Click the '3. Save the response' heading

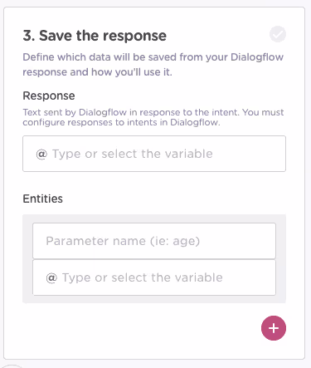tap(95, 36)
